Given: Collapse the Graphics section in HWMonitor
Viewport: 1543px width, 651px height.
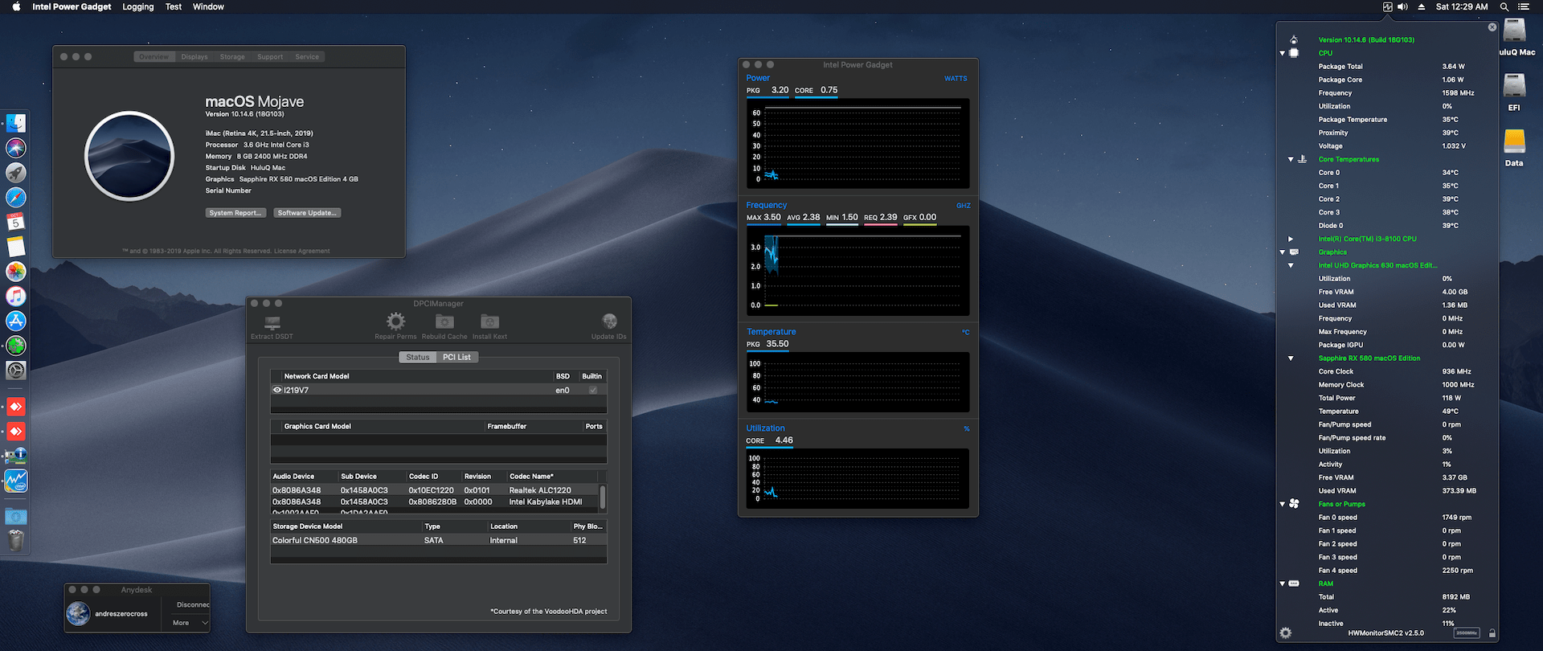Looking at the screenshot, I should [x=1283, y=252].
